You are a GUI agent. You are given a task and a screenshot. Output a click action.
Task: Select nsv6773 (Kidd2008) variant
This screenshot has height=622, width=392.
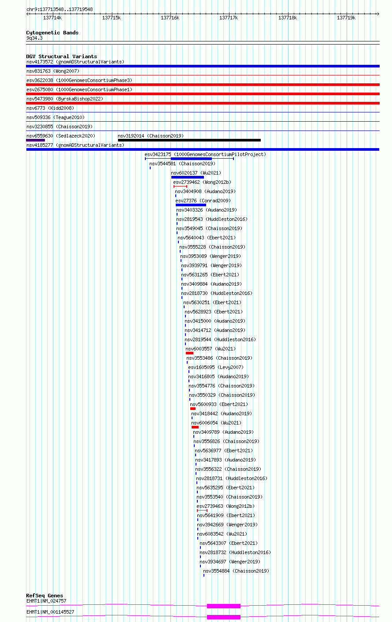[x=50, y=108]
